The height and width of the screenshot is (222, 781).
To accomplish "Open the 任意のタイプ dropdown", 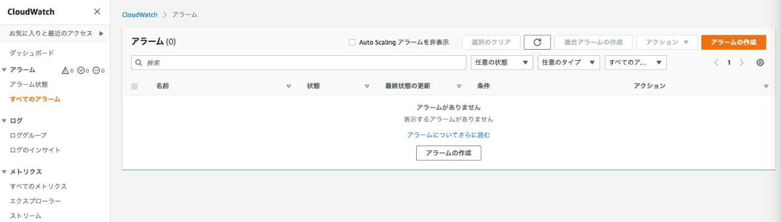I will coord(568,62).
